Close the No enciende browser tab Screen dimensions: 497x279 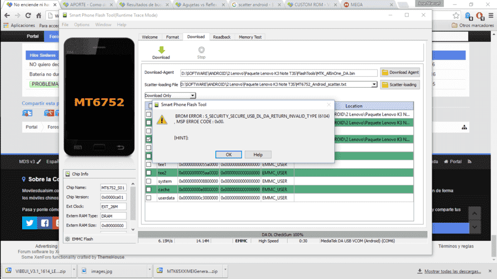(x=55, y=4)
